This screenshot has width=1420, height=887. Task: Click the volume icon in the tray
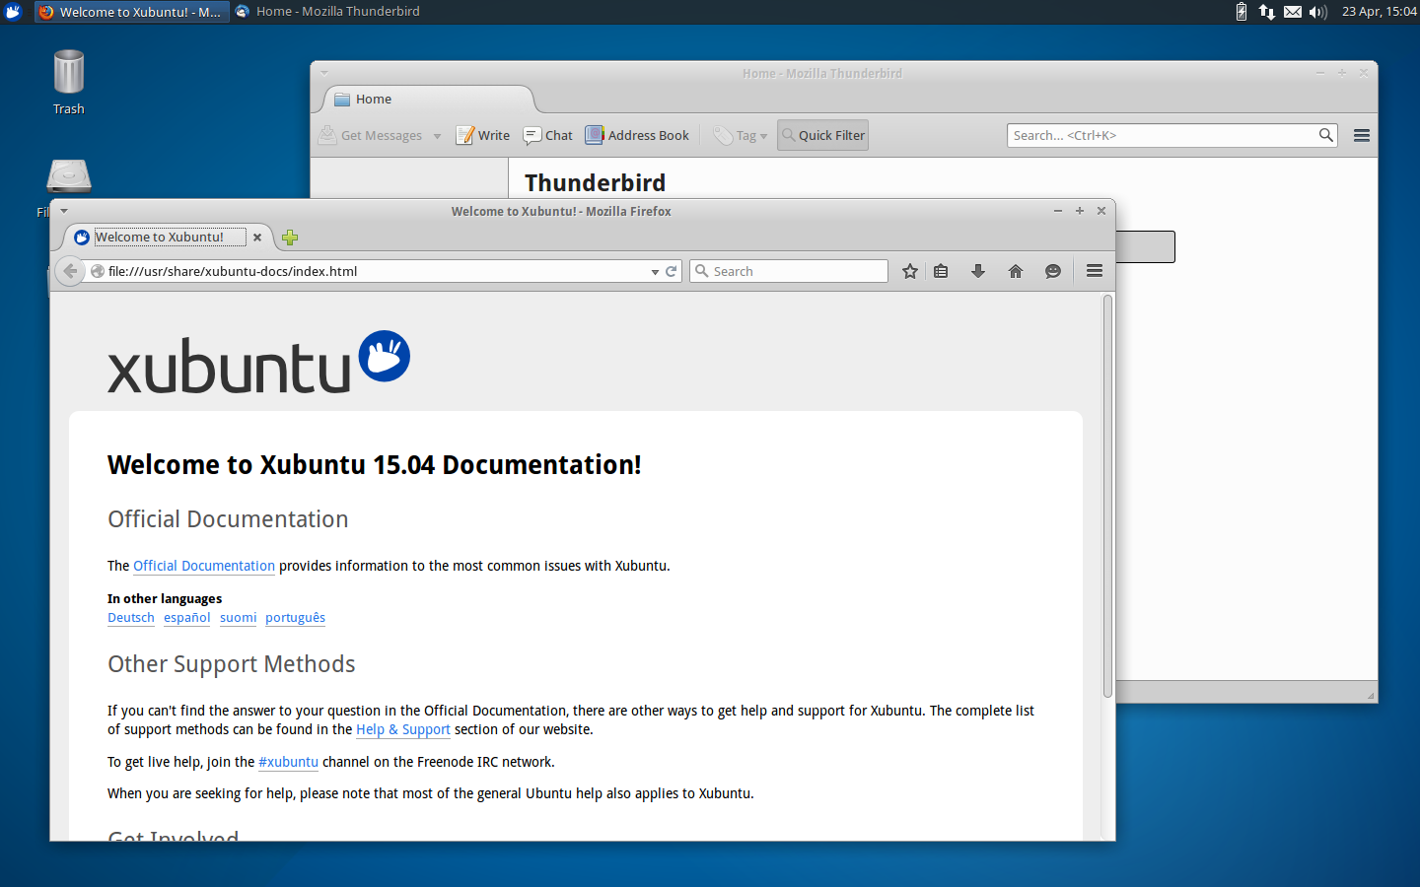click(x=1317, y=12)
